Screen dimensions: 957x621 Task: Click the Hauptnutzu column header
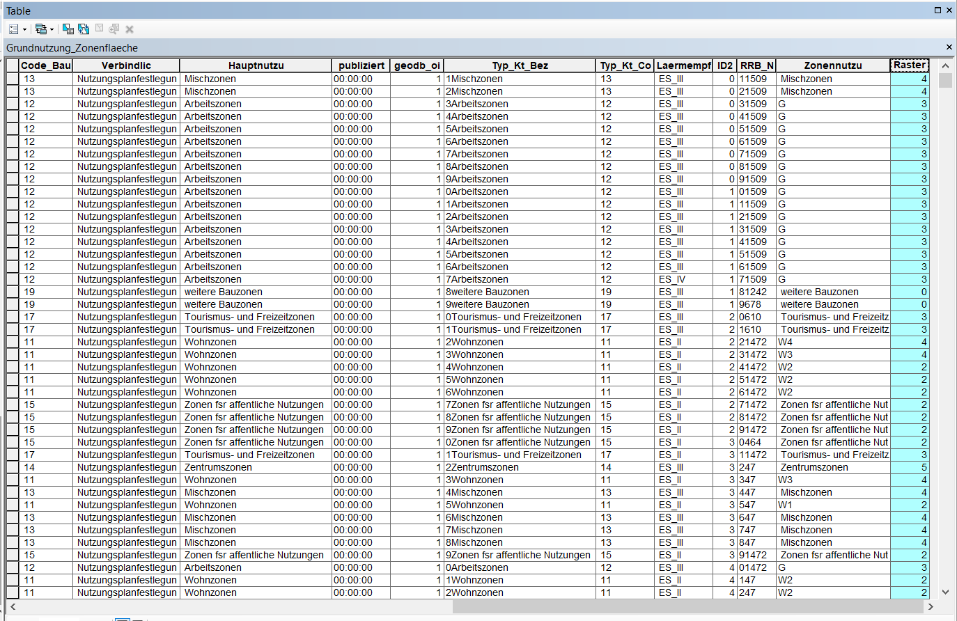point(256,65)
